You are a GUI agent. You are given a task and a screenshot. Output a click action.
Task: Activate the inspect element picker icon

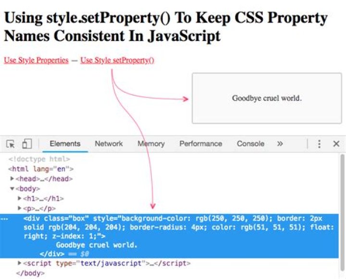11,144
